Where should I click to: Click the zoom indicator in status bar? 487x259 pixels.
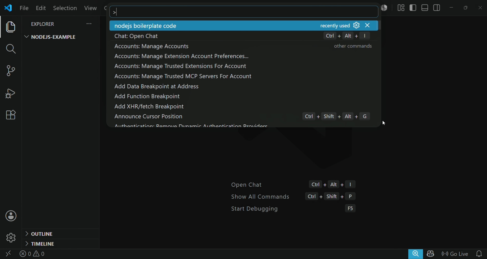pos(416,254)
